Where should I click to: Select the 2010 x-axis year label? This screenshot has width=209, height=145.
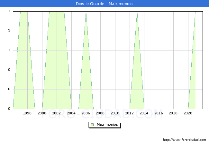pyautogui.click(x=115, y=113)
